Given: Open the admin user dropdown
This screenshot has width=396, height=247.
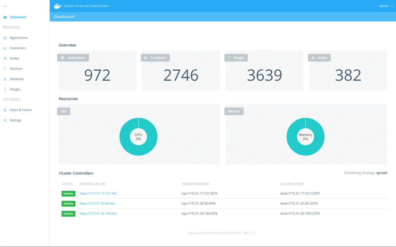Looking at the screenshot, I should (x=386, y=6).
